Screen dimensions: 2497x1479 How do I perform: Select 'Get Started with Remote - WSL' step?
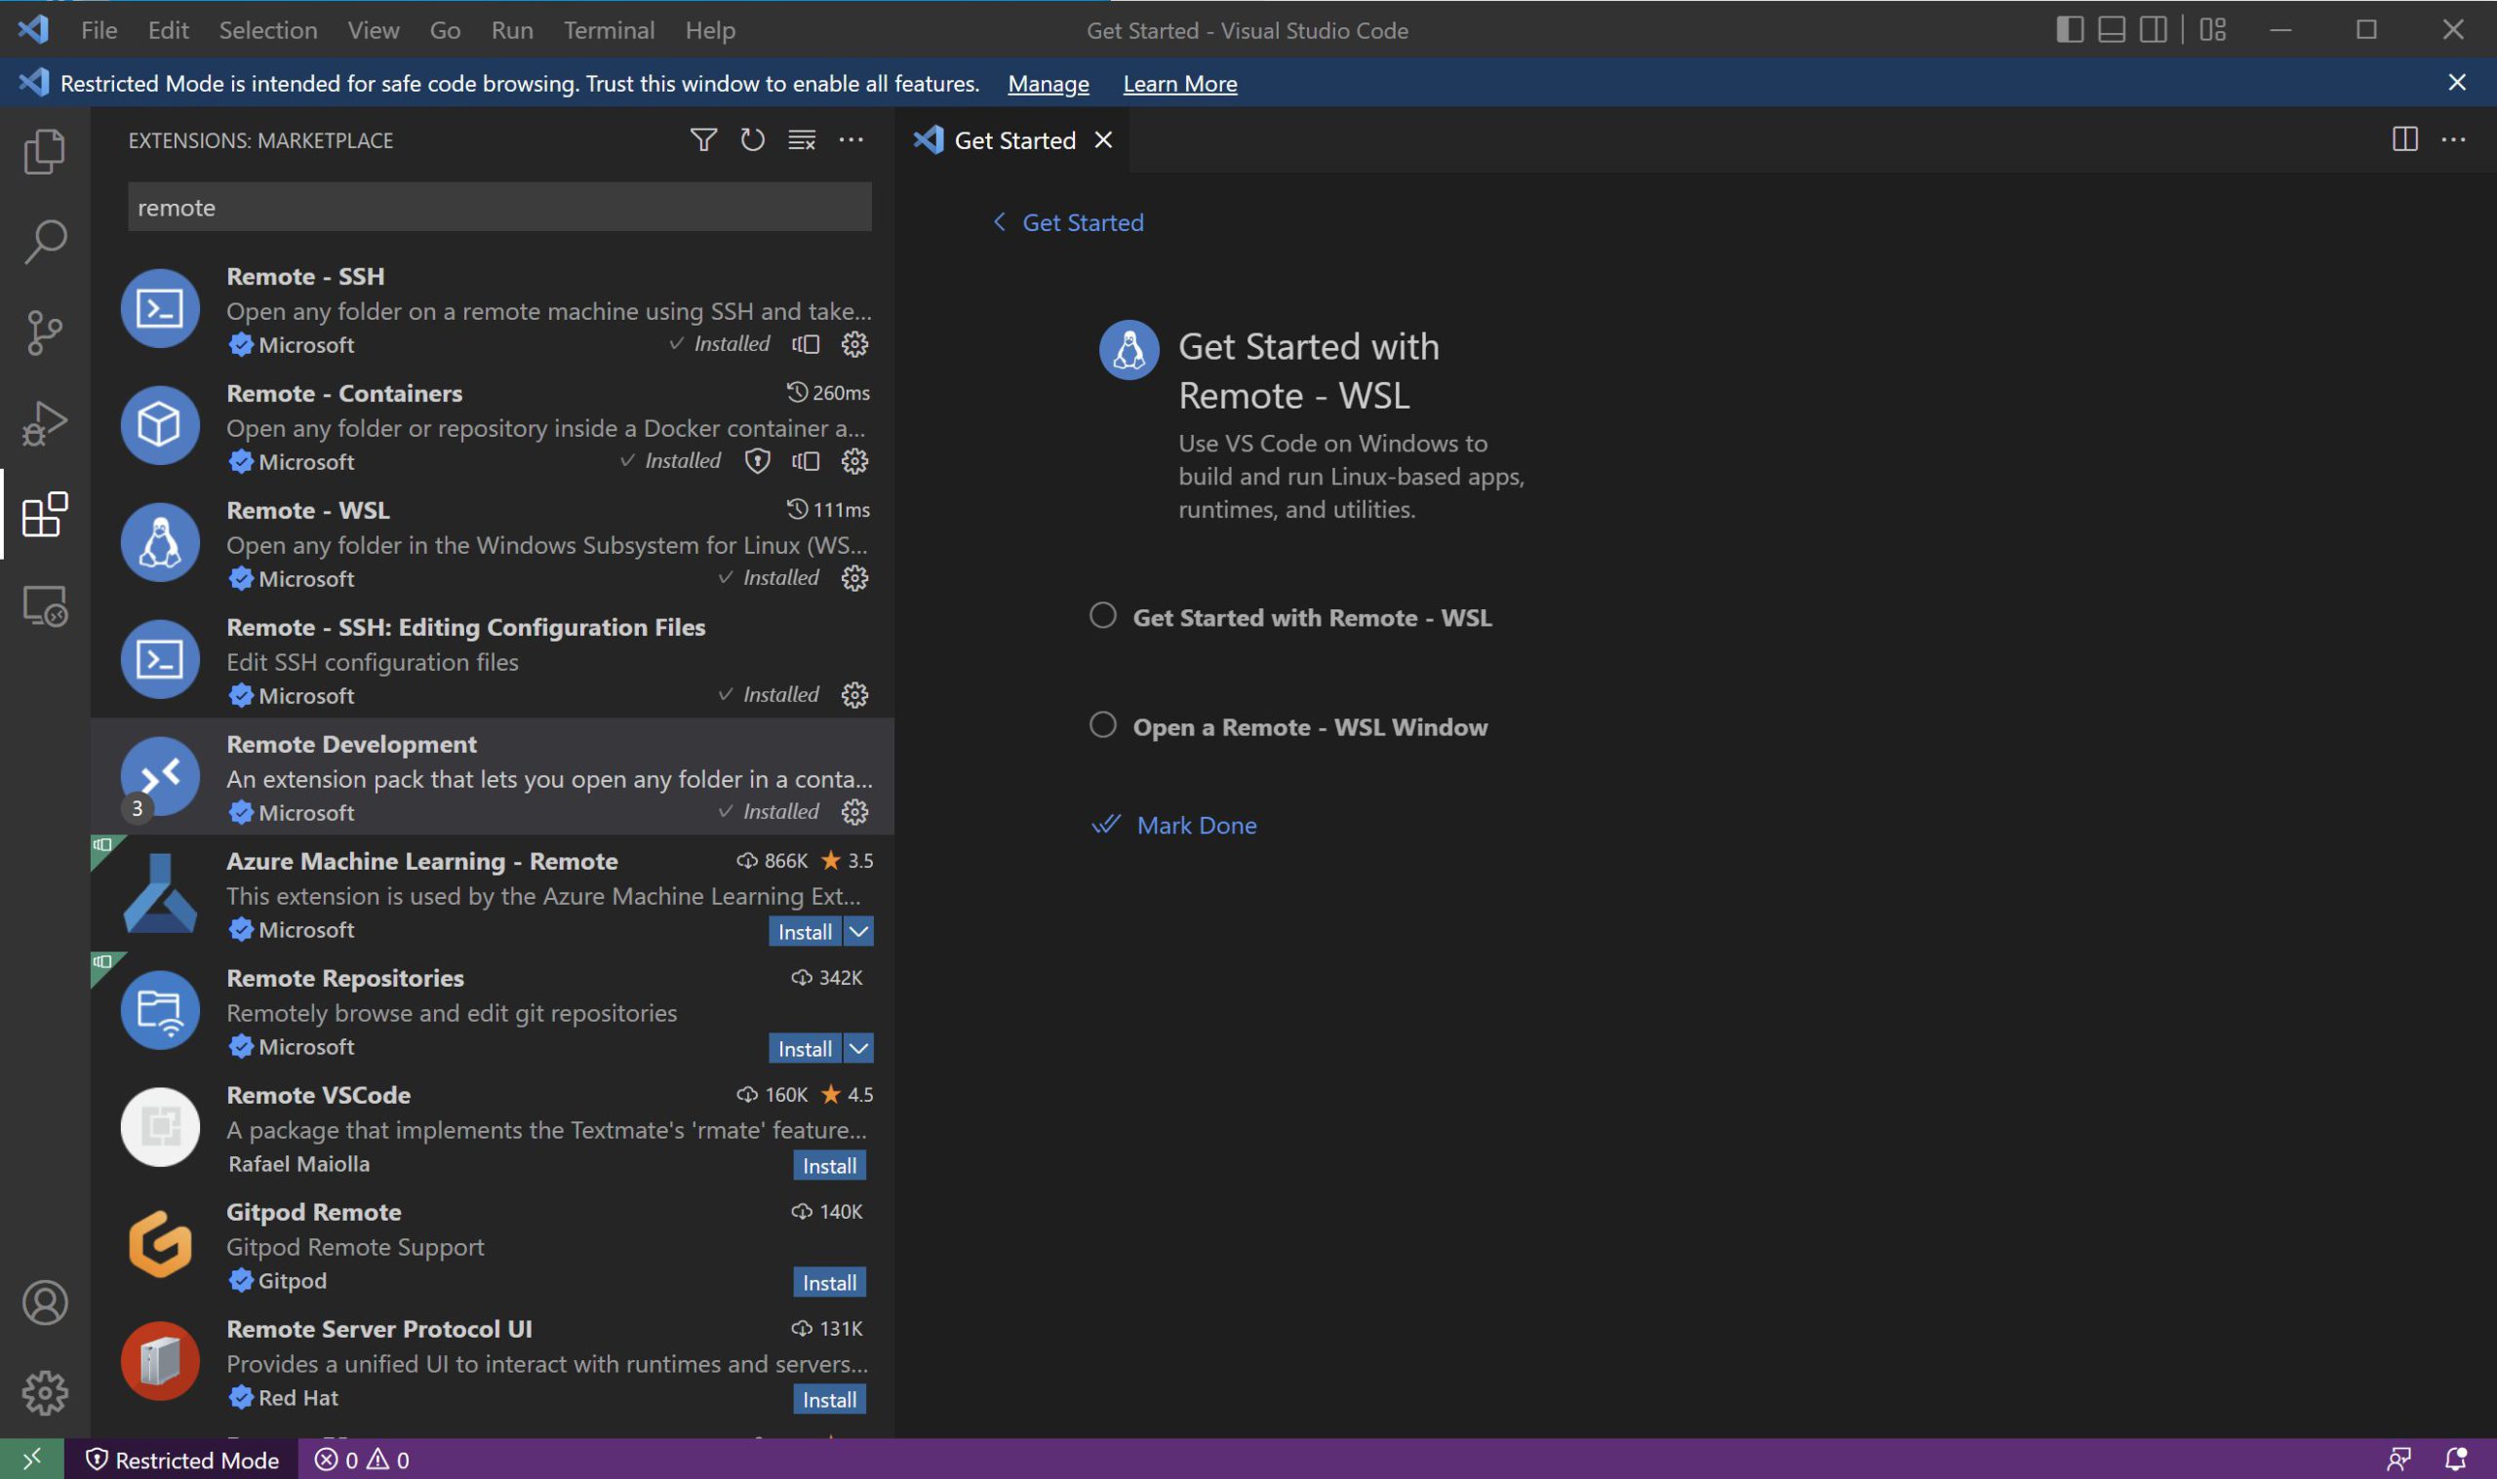point(1311,618)
